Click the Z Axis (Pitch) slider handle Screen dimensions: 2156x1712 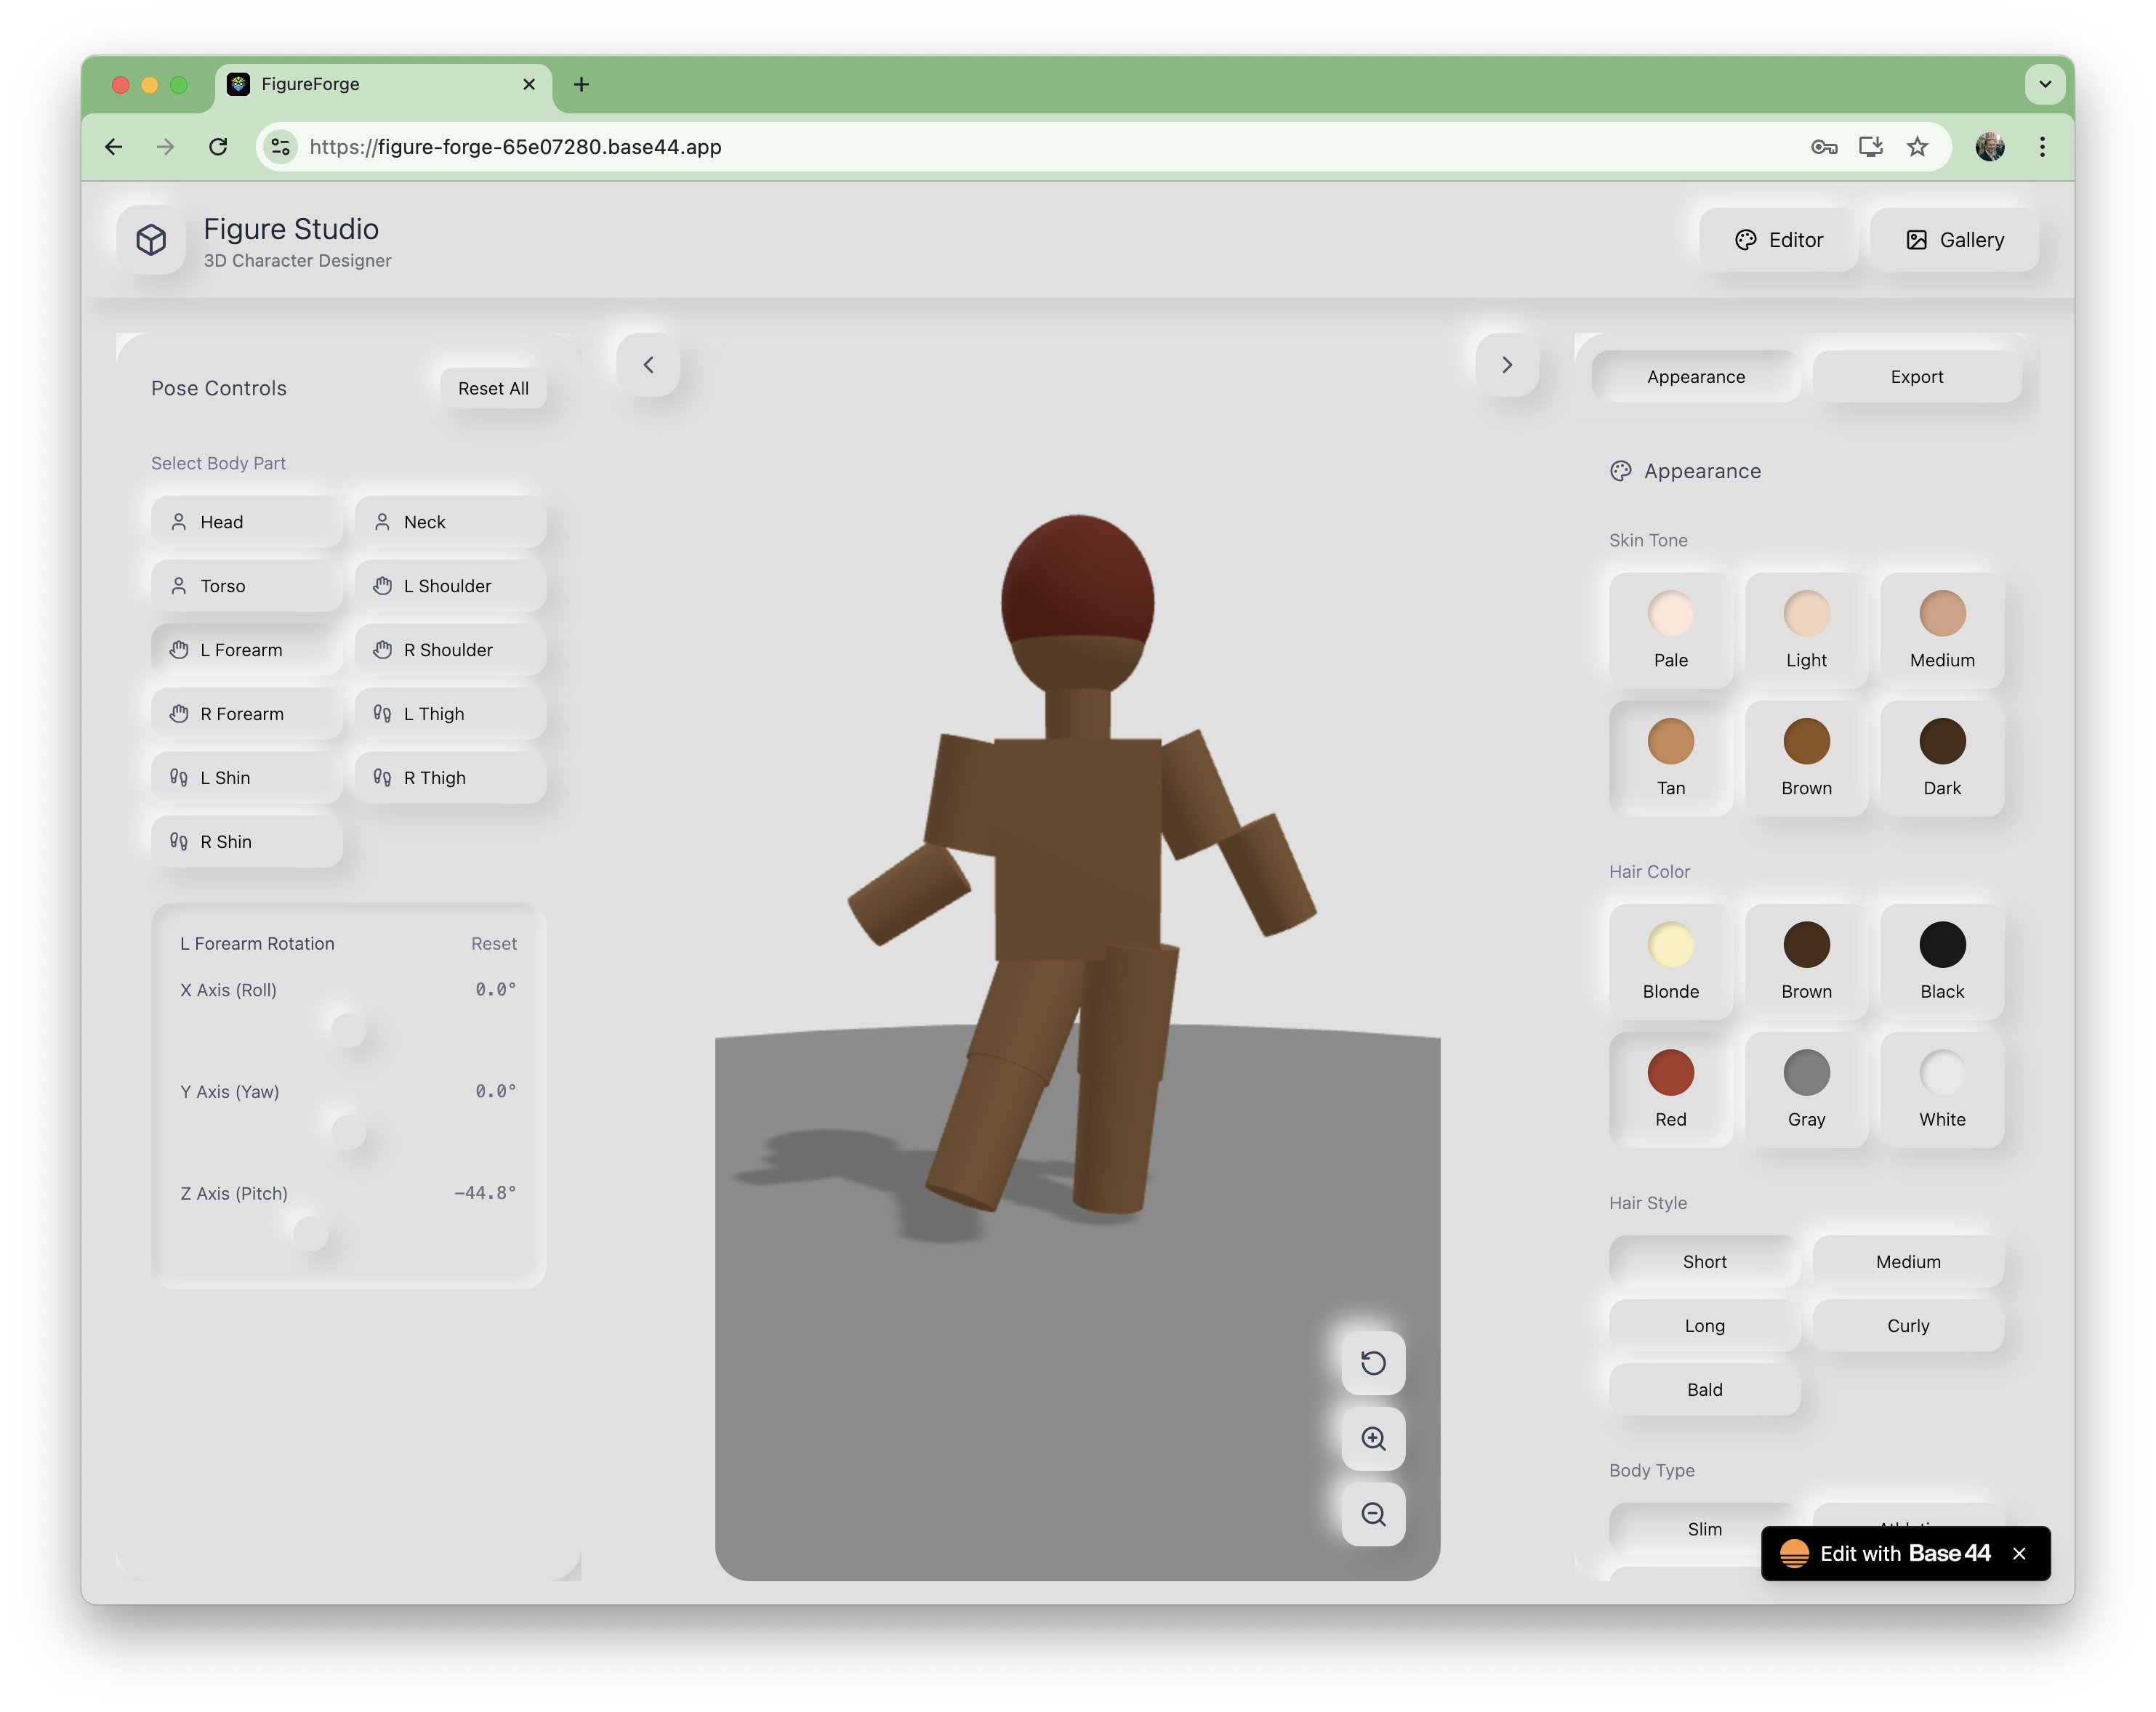pos(311,1235)
